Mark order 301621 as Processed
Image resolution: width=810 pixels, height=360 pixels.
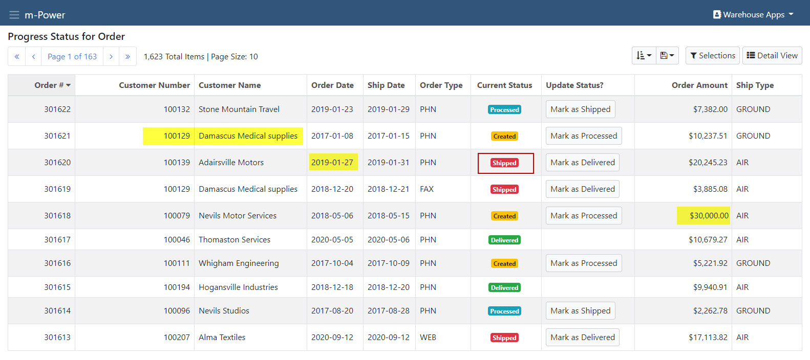pyautogui.click(x=583, y=136)
